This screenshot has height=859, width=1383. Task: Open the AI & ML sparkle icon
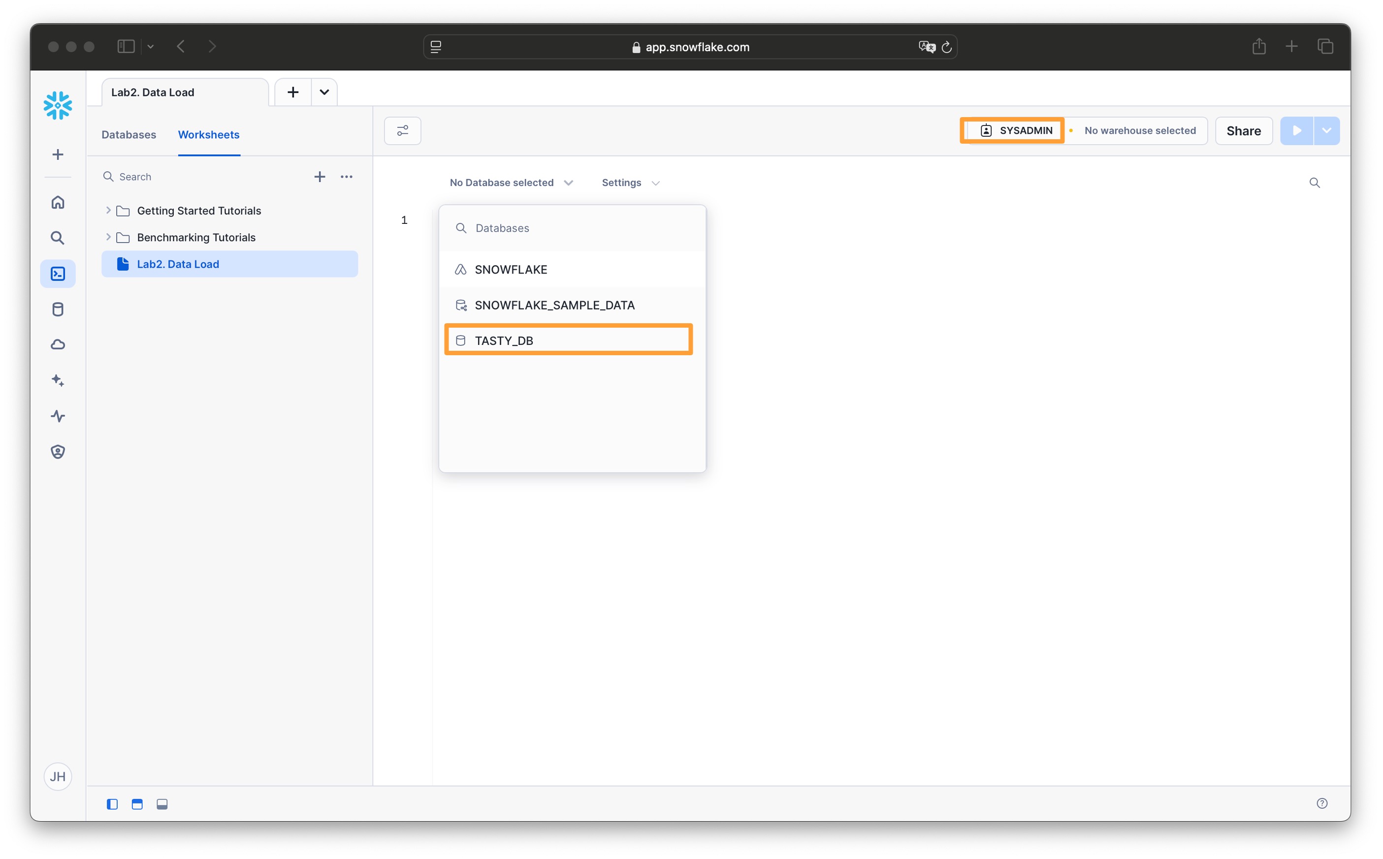point(58,380)
